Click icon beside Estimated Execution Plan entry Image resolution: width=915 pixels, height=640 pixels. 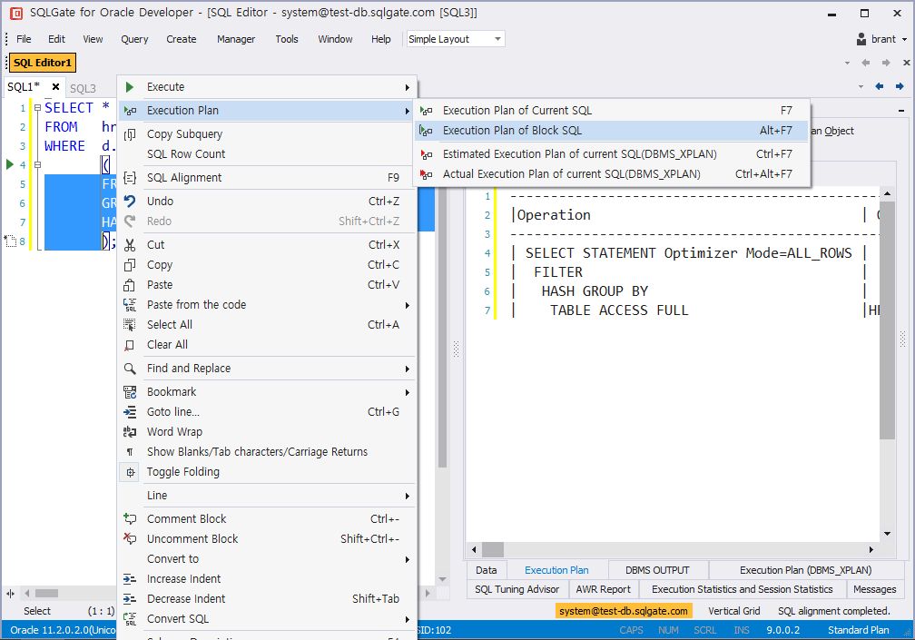tap(427, 154)
